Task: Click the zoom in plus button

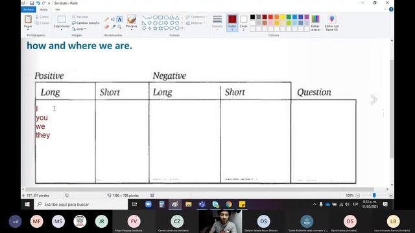Action: 390,195
